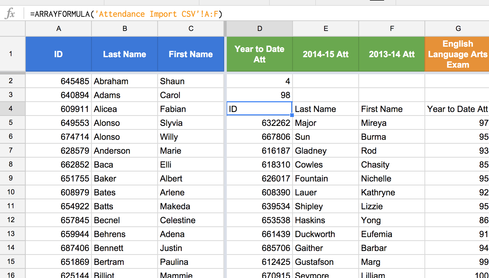Select the Rod first name cell

392,151
